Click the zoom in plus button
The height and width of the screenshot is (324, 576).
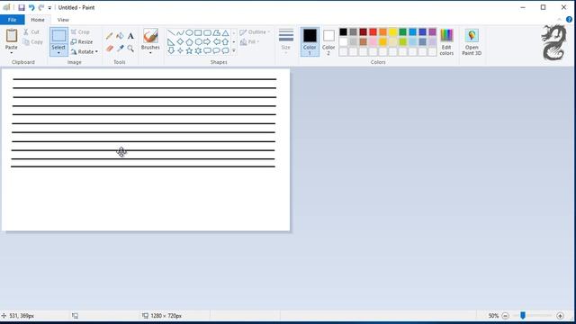tap(560, 316)
